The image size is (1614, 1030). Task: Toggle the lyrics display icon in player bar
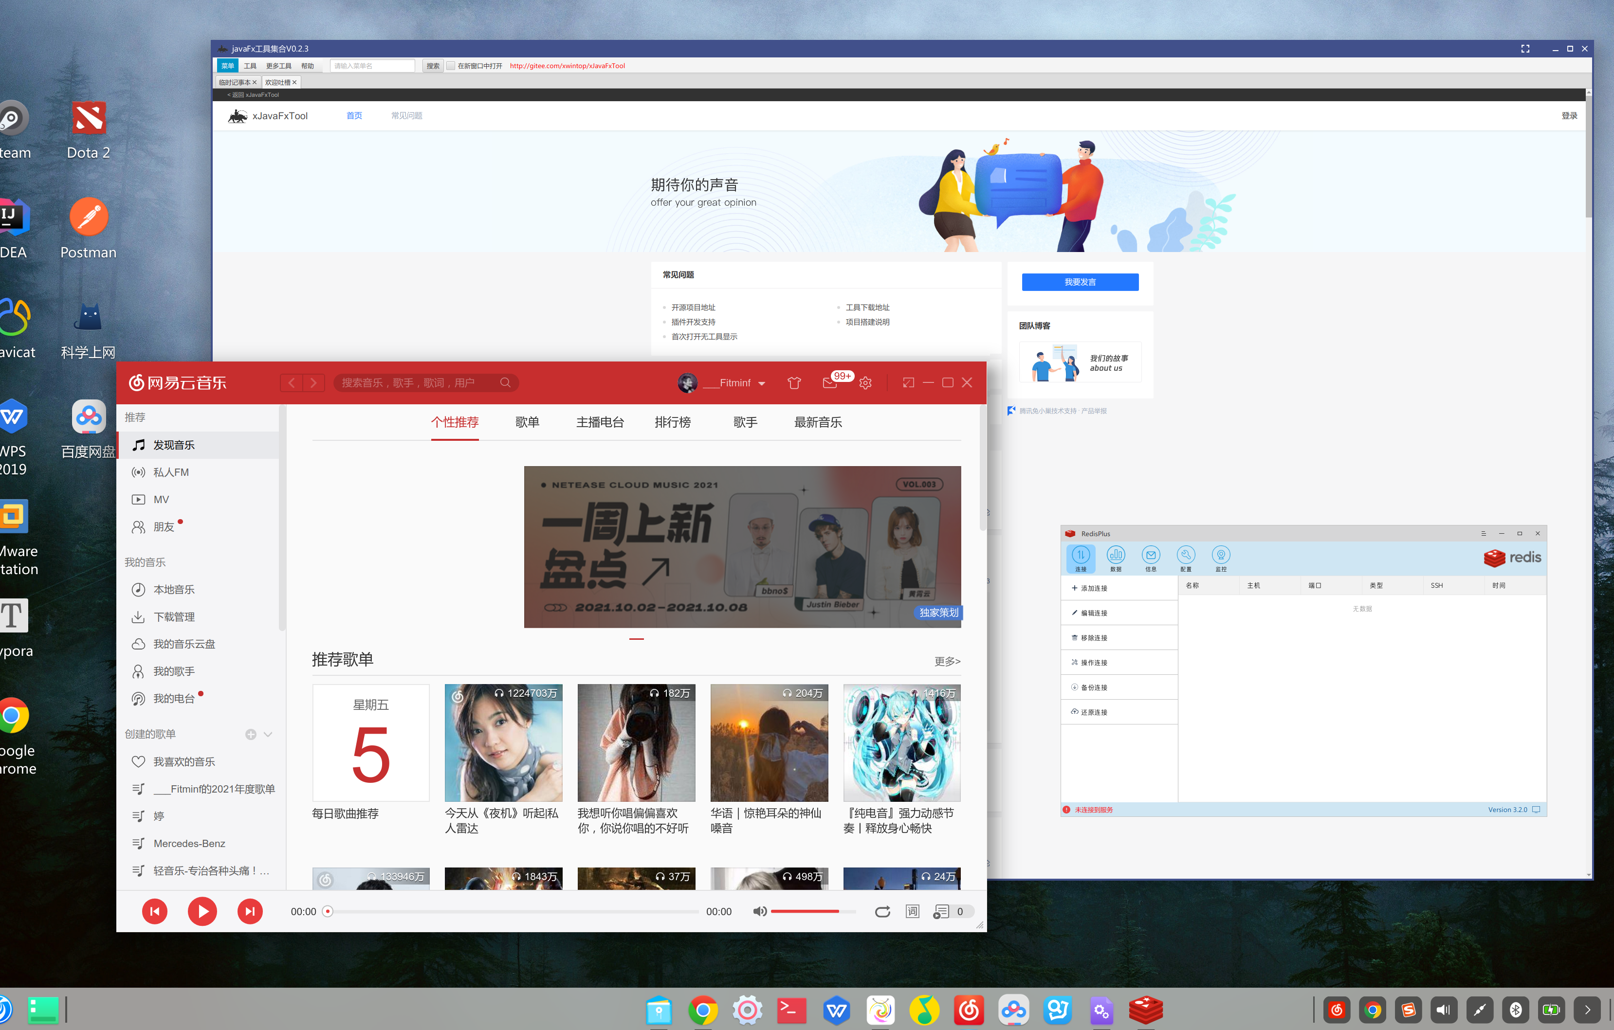coord(912,911)
